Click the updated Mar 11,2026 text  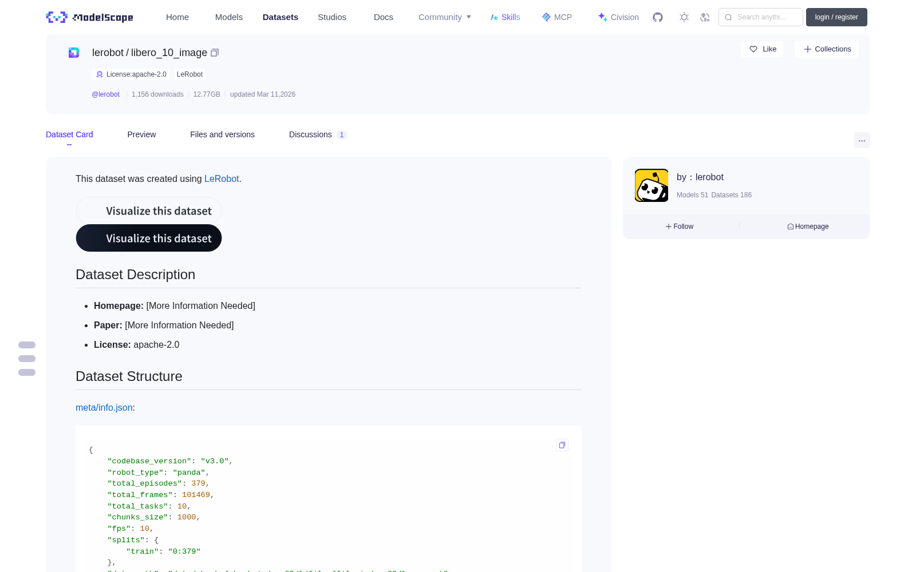263,94
